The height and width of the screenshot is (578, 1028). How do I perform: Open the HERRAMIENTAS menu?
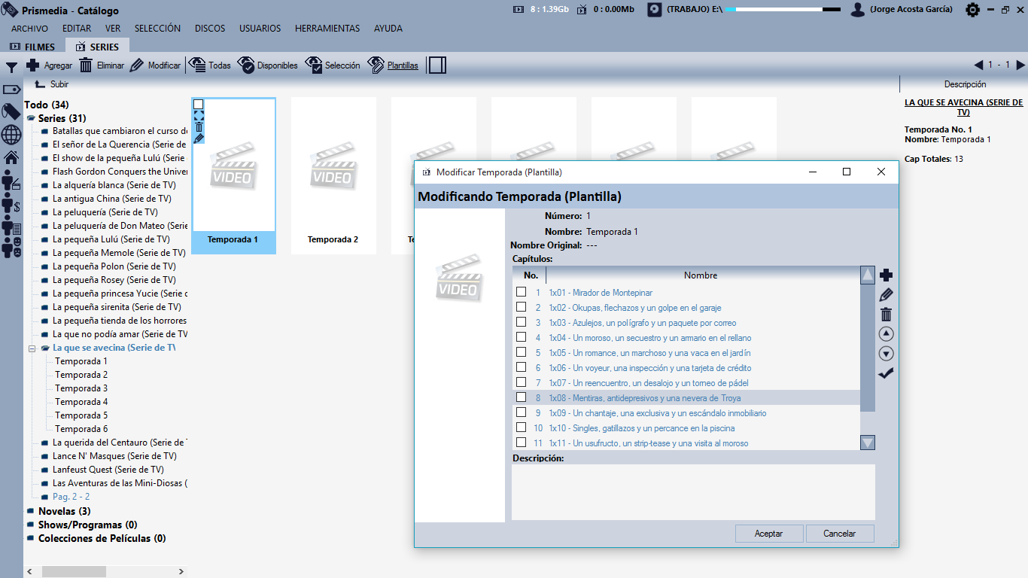coord(327,29)
